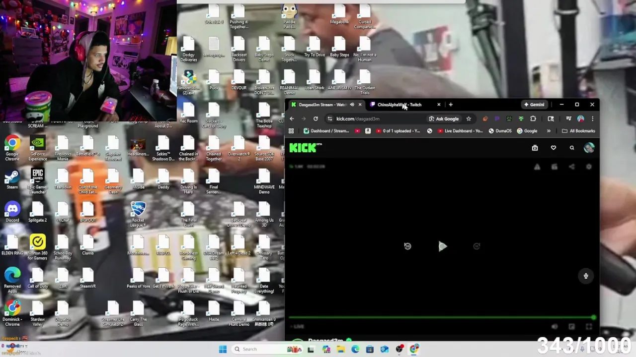The height and width of the screenshot is (357, 636).
Task: Play the Kick stream video
Action: tap(442, 246)
